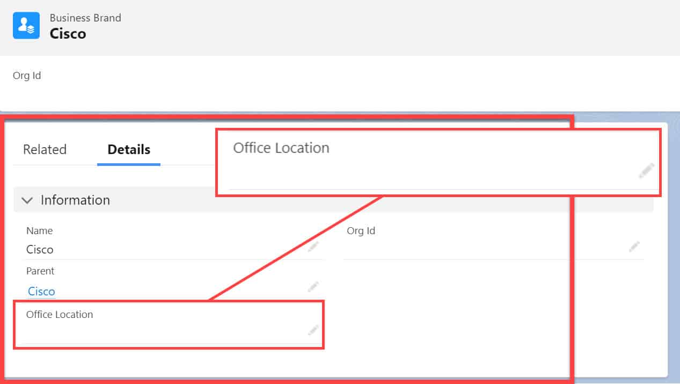680x384 pixels.
Task: Switch to the Related tab
Action: click(x=44, y=149)
